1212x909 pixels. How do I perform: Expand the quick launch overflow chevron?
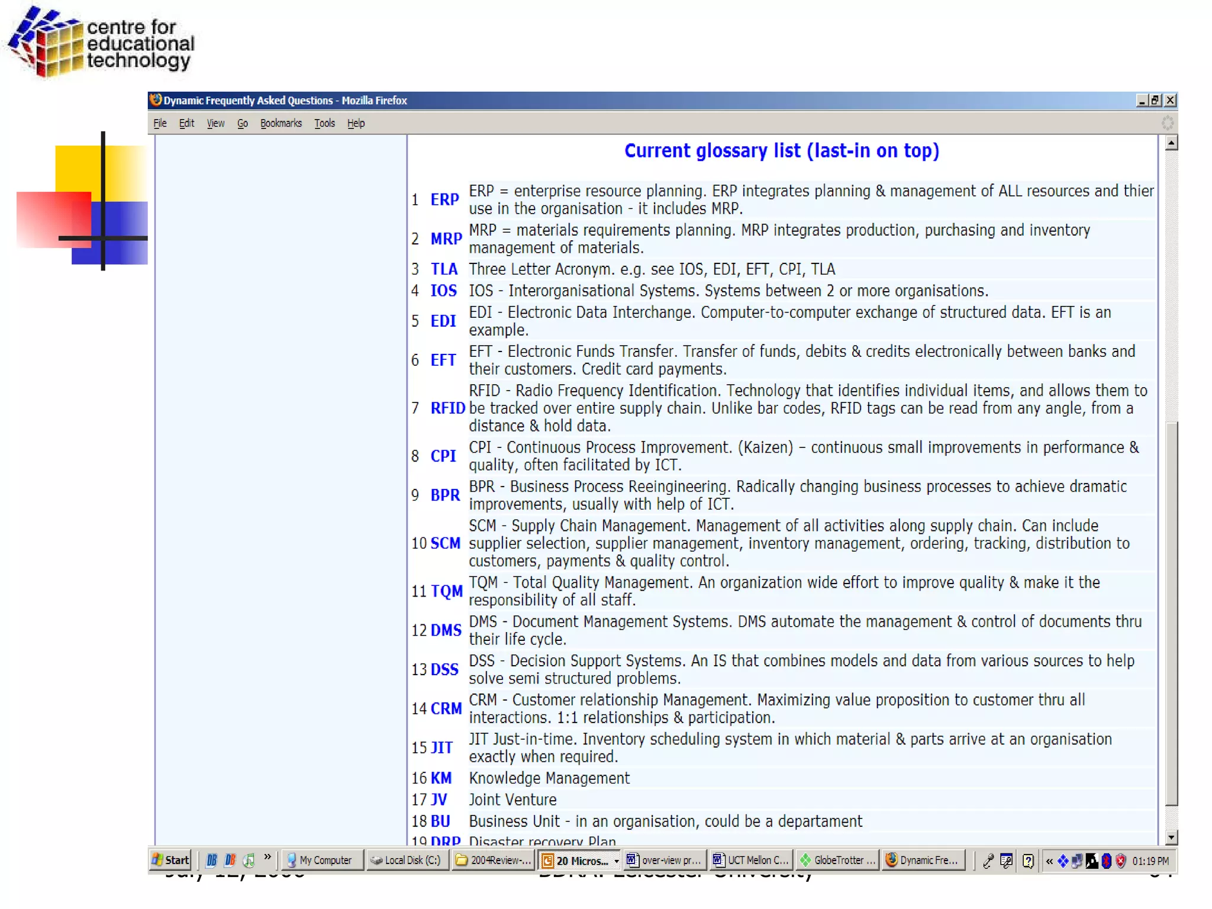click(267, 858)
